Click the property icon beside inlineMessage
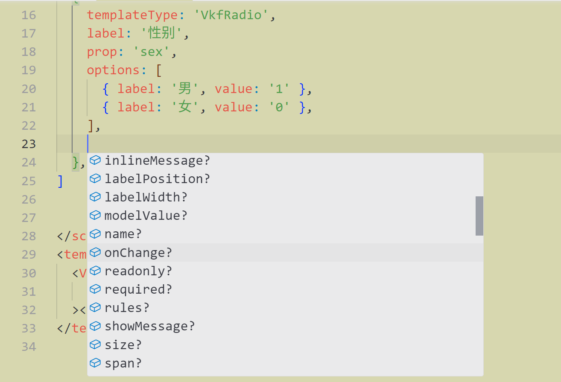The width and height of the screenshot is (561, 382). click(95, 160)
